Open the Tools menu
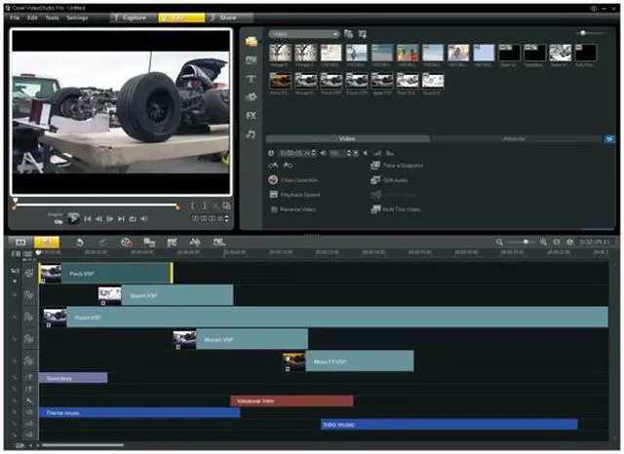Screen dimensions: 624x454 [52, 18]
